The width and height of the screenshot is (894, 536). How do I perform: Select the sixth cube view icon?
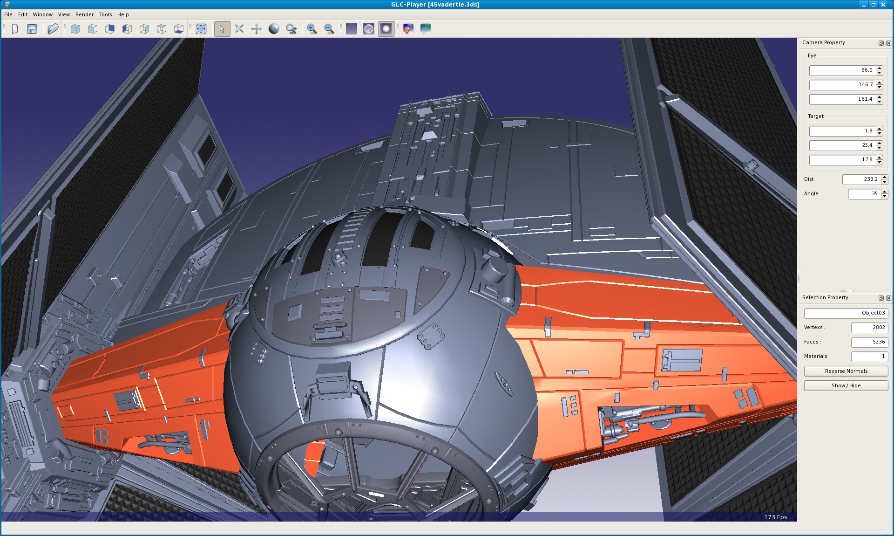(162, 29)
